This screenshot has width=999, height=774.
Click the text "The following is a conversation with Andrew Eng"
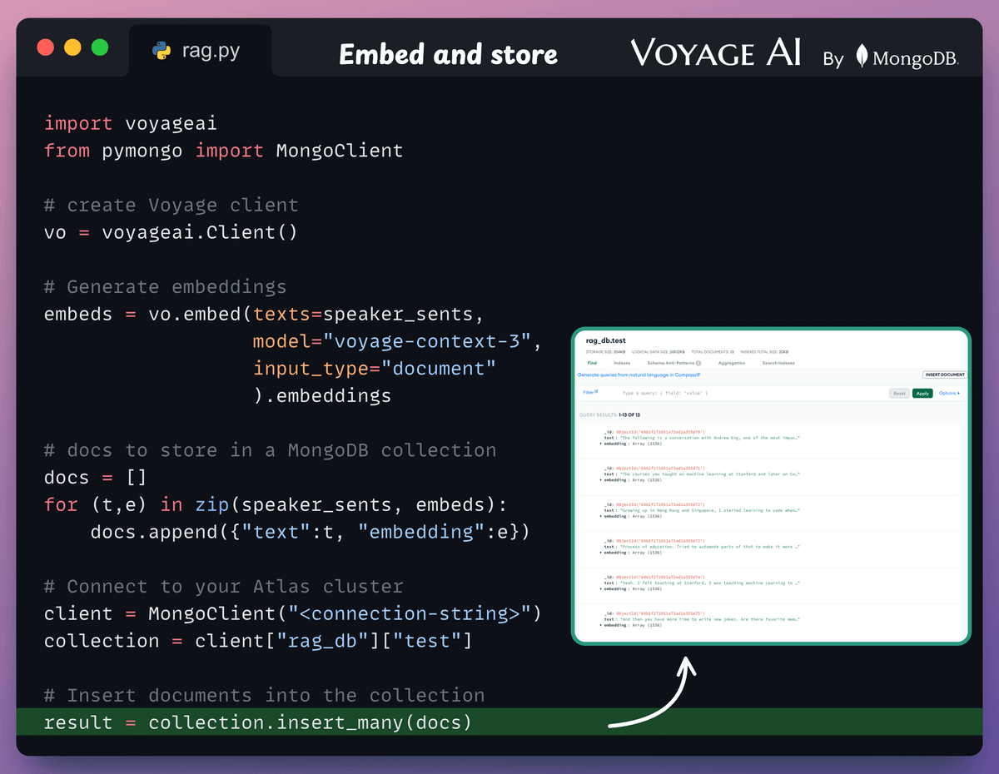pos(679,438)
